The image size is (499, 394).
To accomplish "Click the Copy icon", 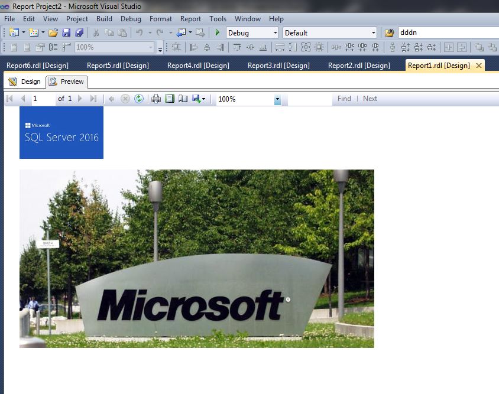I will (x=109, y=32).
